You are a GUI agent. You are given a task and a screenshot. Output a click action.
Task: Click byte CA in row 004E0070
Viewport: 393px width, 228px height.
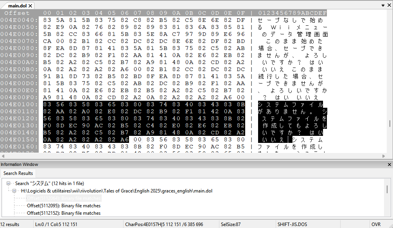pos(47,41)
